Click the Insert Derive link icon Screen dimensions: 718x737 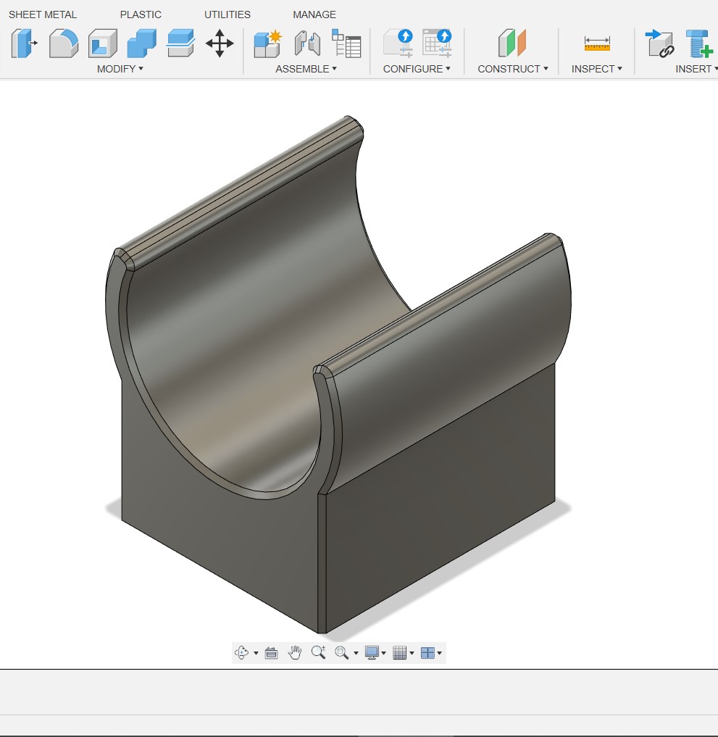coord(660,43)
